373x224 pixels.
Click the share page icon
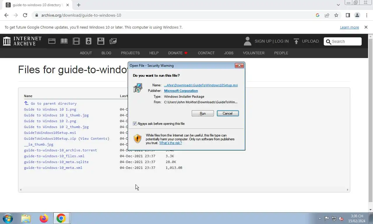(x=327, y=15)
